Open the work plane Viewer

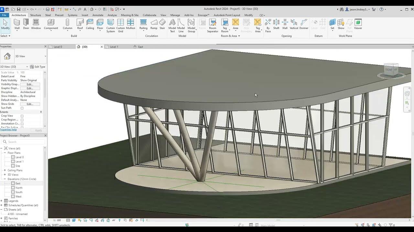(x=358, y=24)
